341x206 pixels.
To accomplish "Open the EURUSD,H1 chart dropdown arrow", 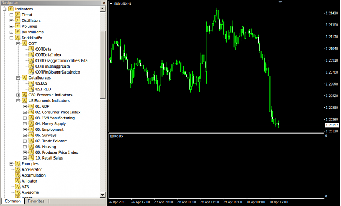I will (111, 4).
